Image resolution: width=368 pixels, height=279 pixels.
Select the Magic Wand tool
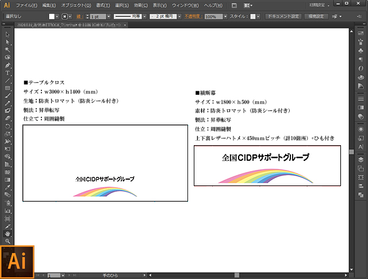point(7,50)
